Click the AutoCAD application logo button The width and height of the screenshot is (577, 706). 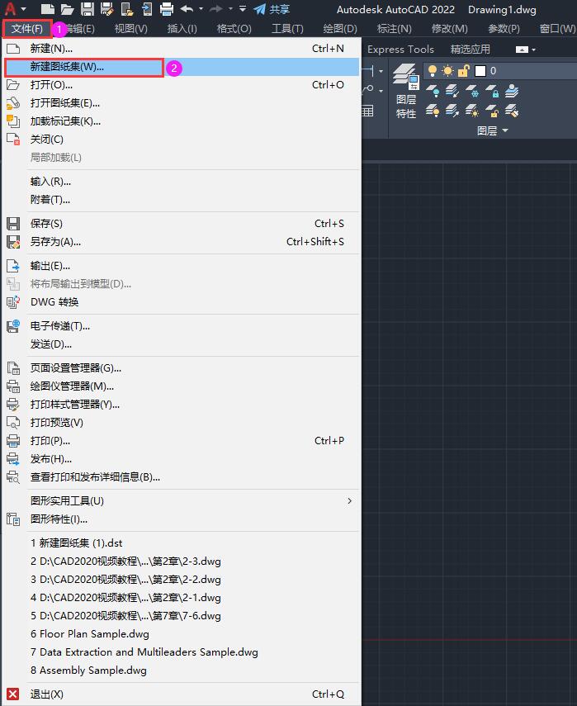click(10, 8)
